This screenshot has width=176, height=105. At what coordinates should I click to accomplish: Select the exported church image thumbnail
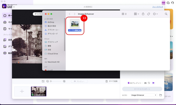39,91
